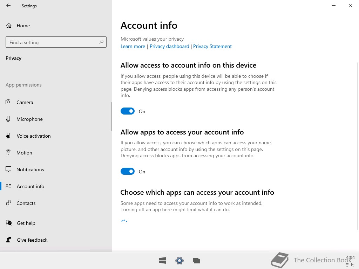
Task: Click the Give feedback link text
Action: click(x=32, y=240)
